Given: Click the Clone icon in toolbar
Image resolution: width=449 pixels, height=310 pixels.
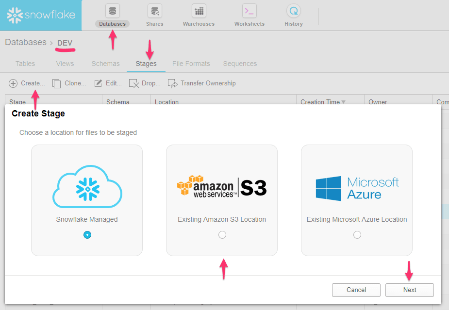Looking at the screenshot, I should [x=56, y=83].
